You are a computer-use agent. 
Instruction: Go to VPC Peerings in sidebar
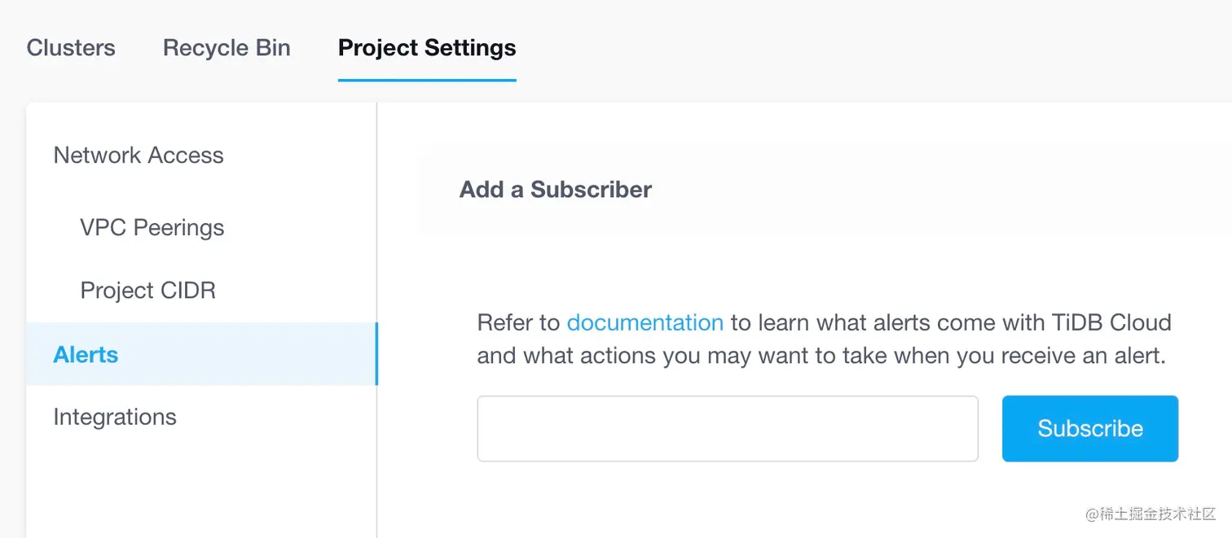152,228
